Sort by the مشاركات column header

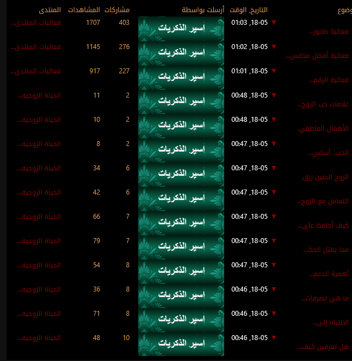117,10
